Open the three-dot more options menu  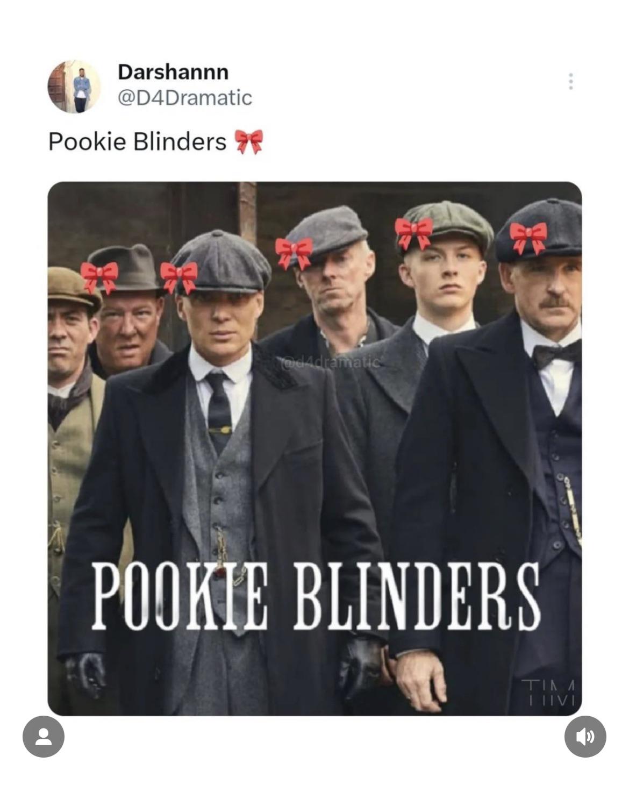570,82
